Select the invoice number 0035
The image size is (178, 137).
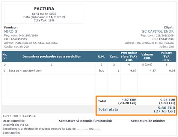53,14
